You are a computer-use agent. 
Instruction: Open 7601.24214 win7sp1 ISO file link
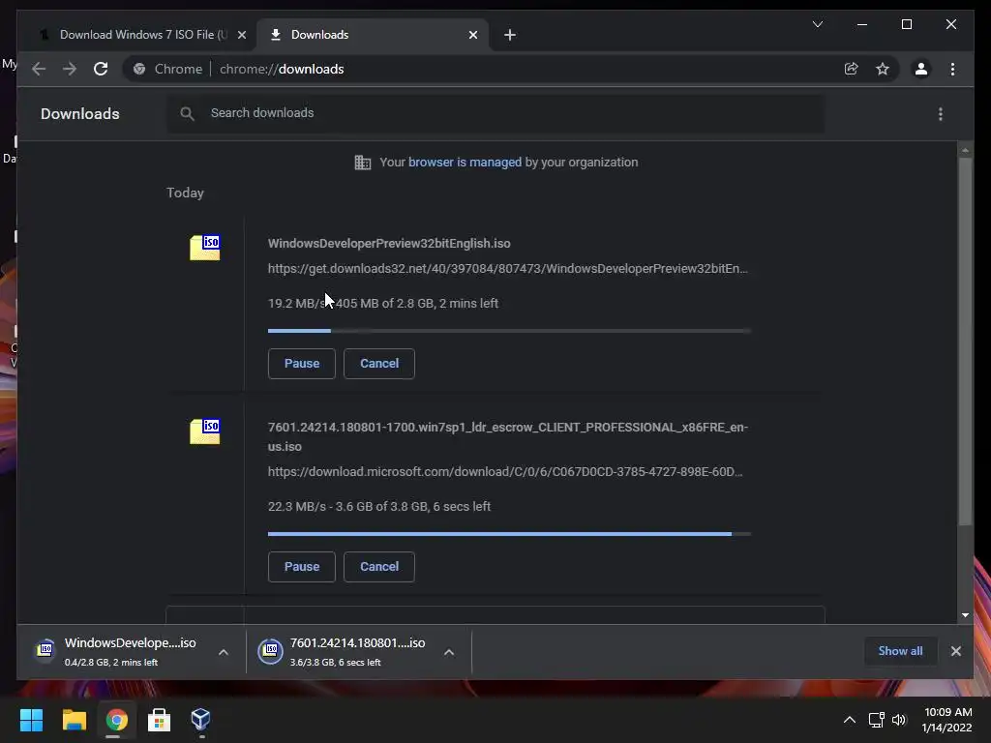click(507, 436)
